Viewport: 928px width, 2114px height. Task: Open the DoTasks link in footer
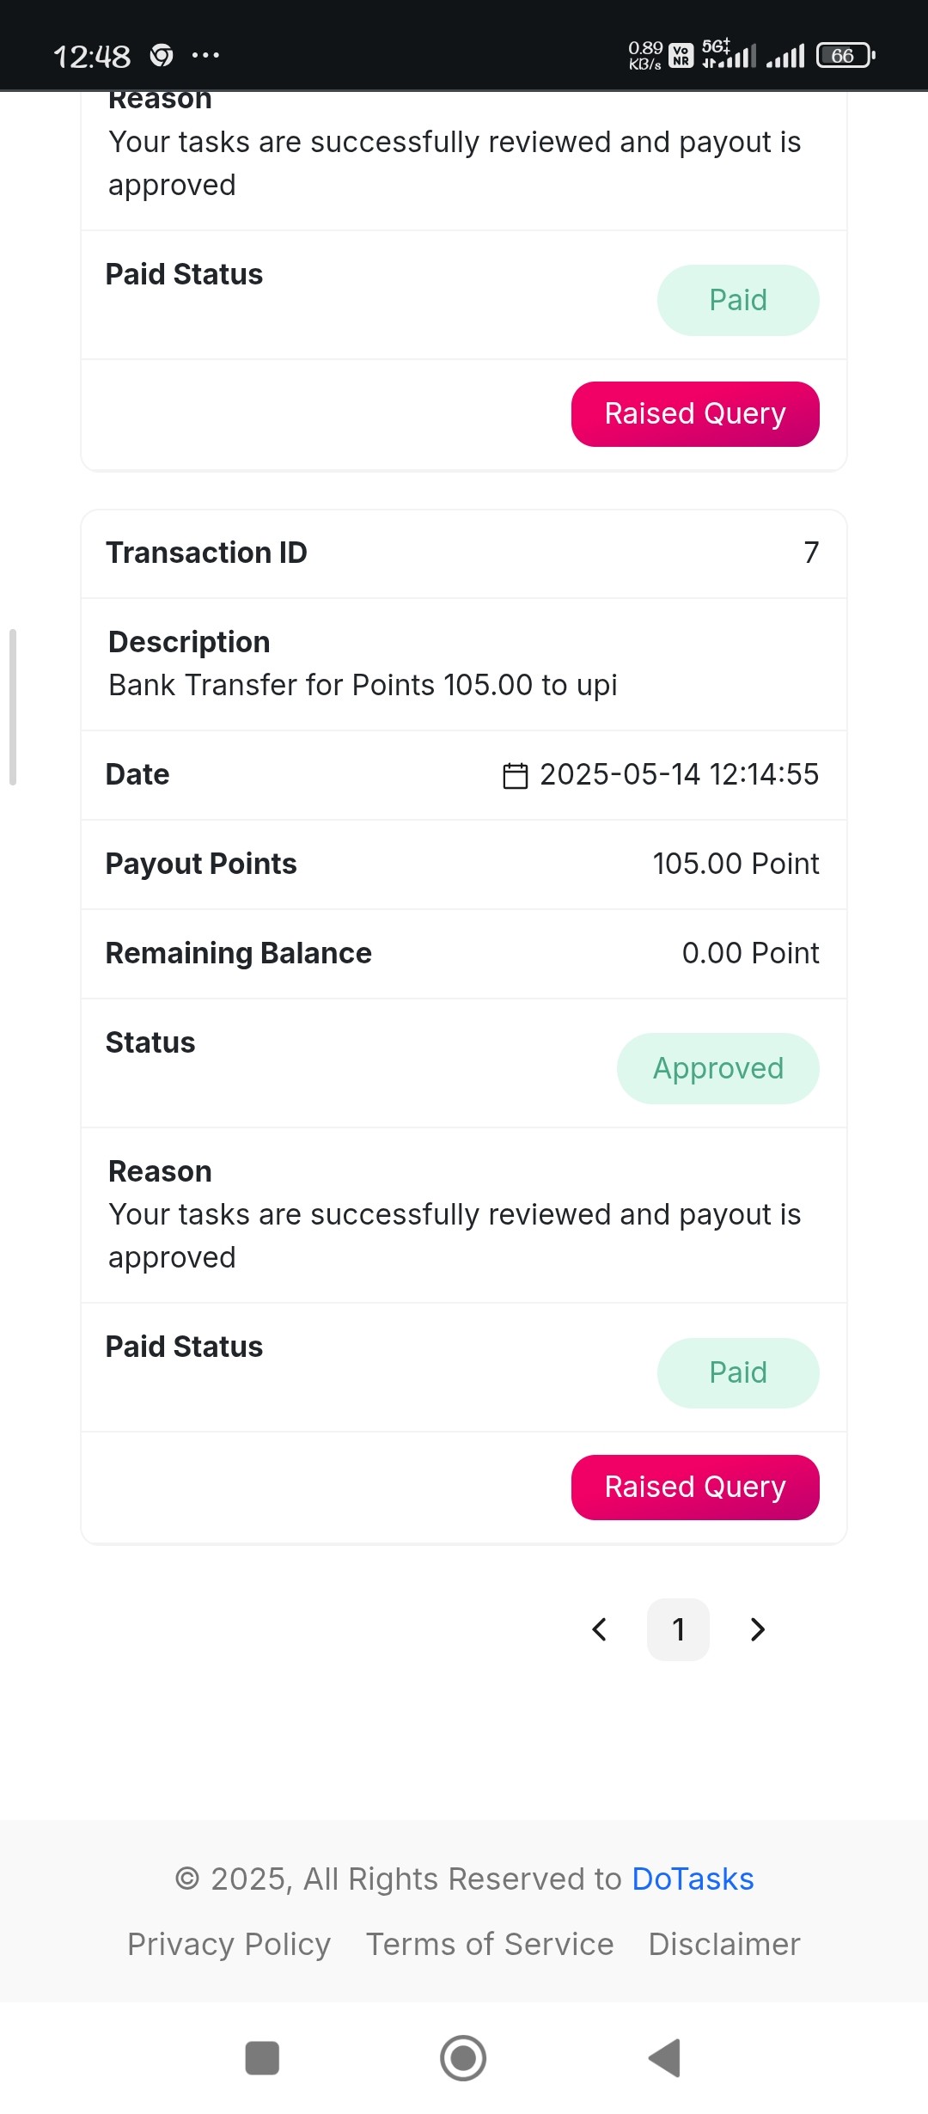pyautogui.click(x=693, y=1879)
